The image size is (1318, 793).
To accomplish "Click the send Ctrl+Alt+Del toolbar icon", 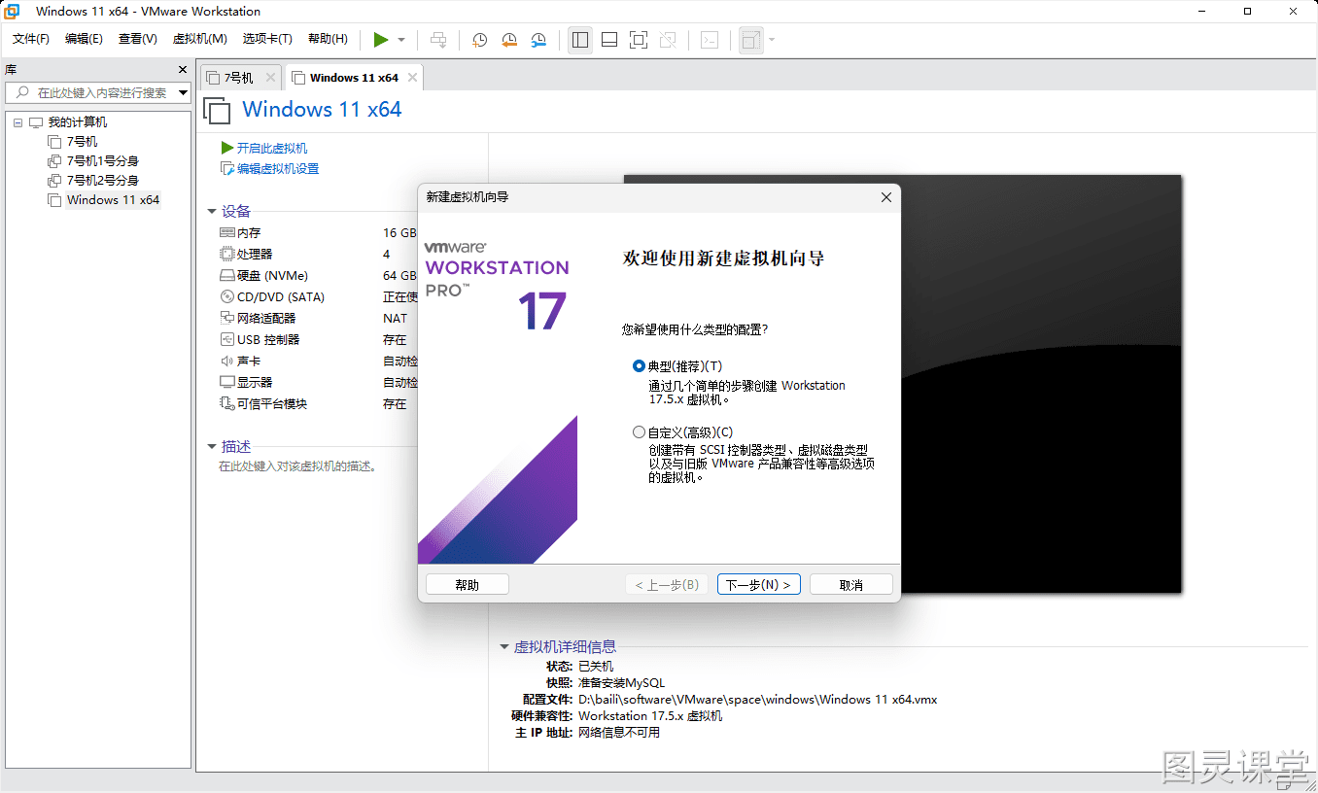I will point(438,40).
